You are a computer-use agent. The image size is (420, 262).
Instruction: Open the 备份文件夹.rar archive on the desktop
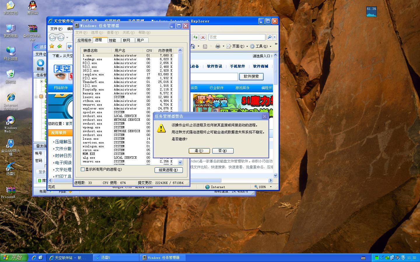coord(32,33)
